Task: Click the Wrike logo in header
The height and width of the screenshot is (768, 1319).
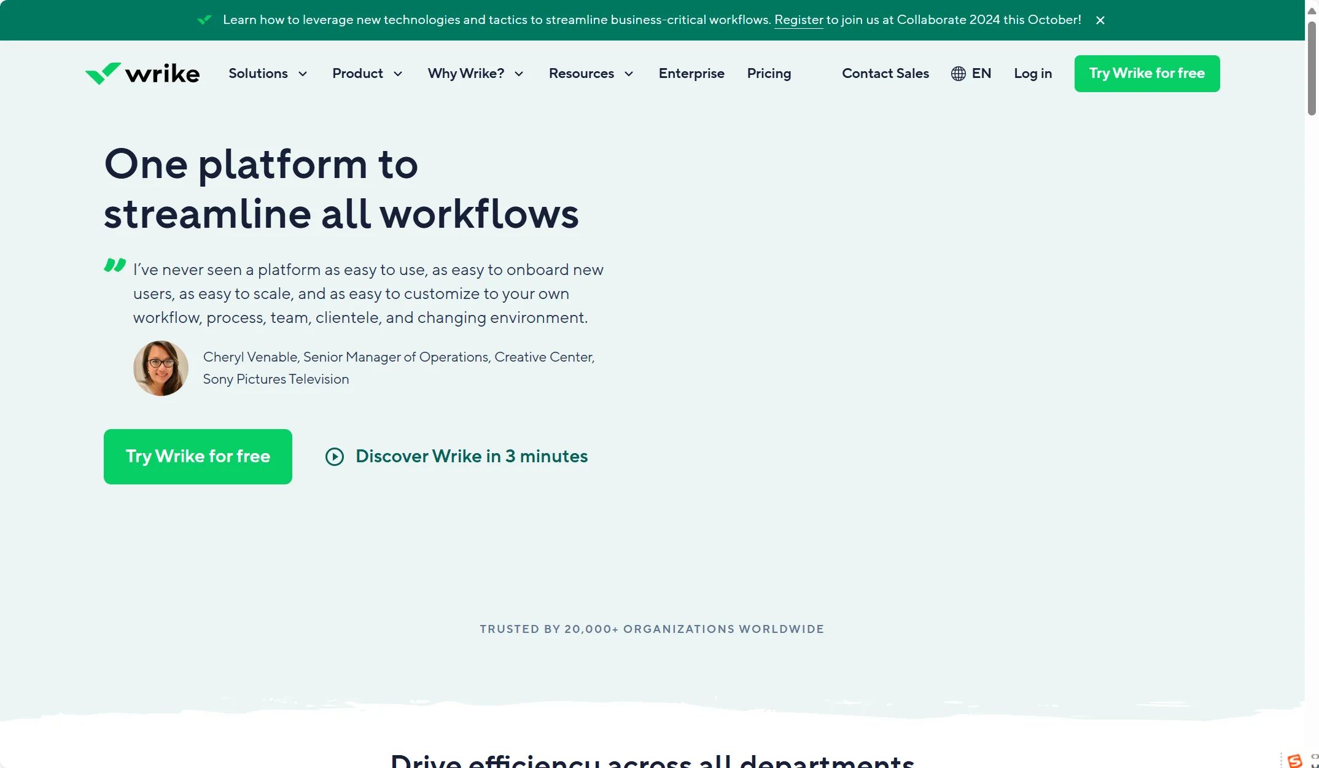Action: (x=142, y=74)
